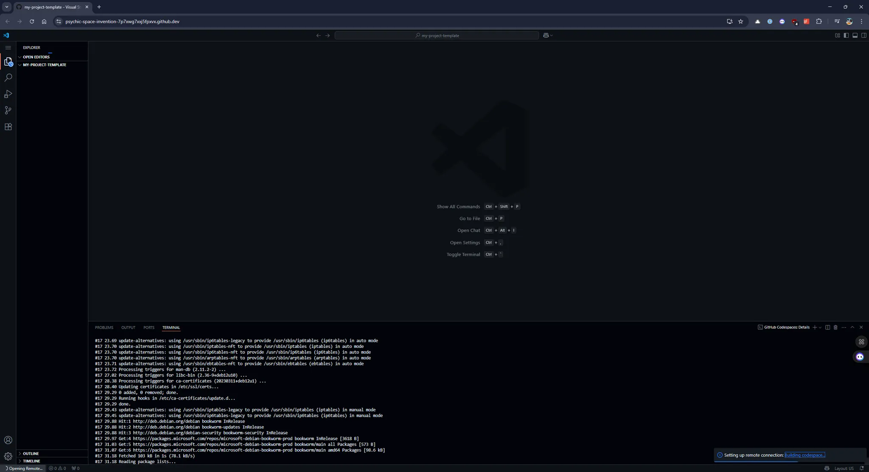
Task: Click the my-project-template command center search box
Action: 437,36
